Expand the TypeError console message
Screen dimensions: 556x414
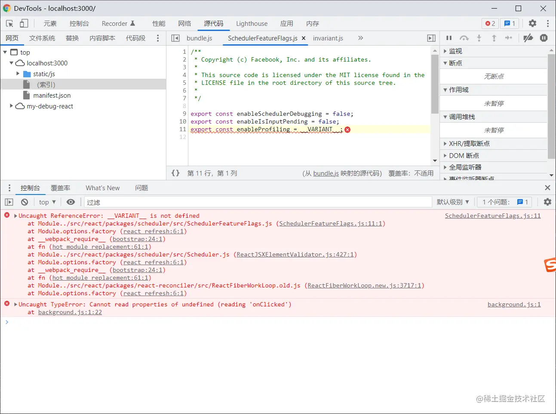[16, 305]
